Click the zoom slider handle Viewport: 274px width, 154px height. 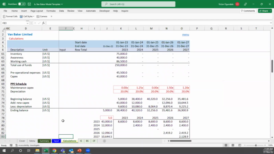256,145
